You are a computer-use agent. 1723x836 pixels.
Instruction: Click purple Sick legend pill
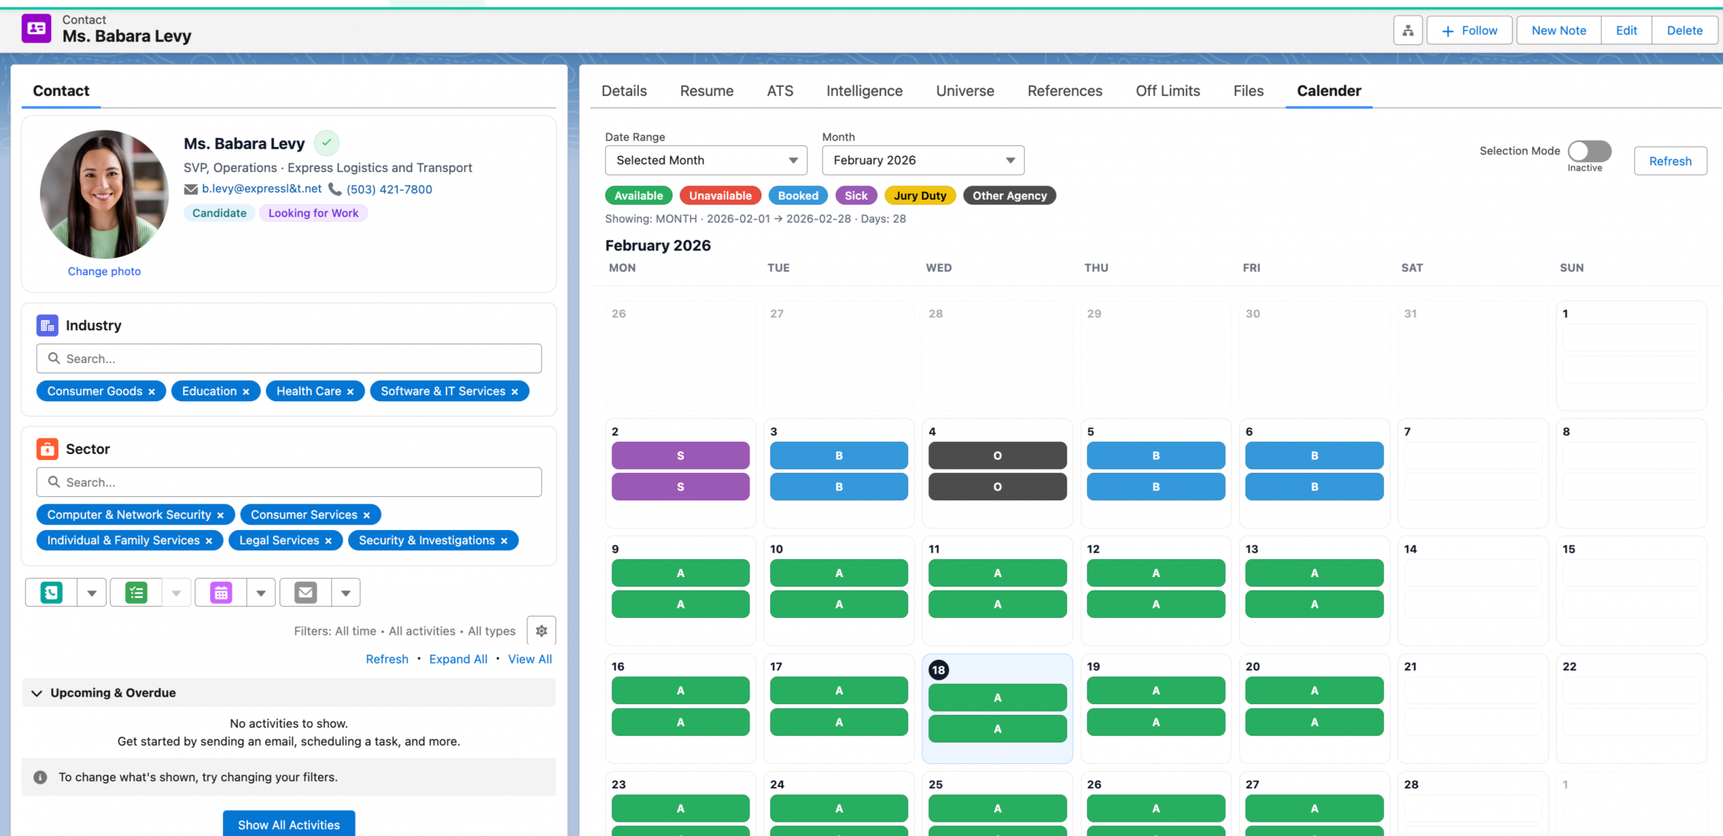click(855, 196)
